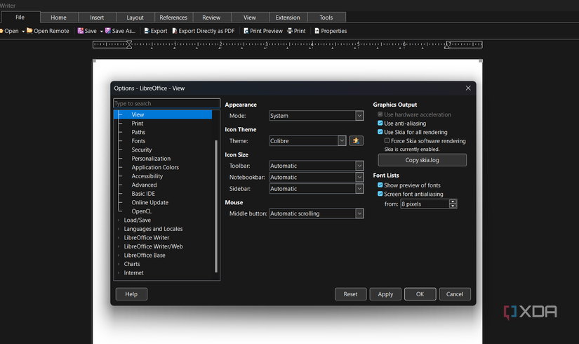Expand the LibreOffice Base node

(x=119, y=256)
